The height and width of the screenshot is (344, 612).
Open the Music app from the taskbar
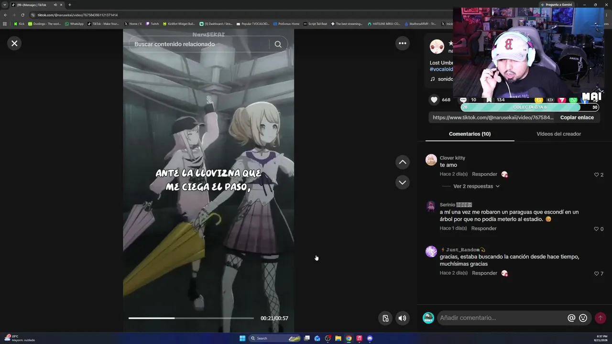[x=359, y=338]
